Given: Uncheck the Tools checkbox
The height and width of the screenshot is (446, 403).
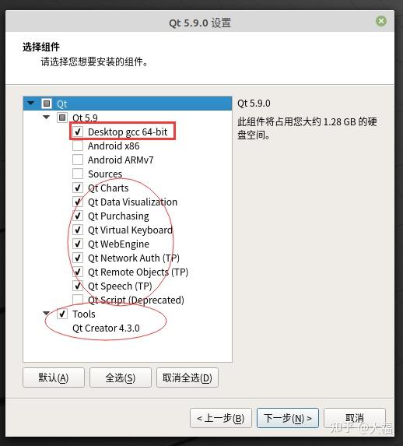Looking at the screenshot, I should (x=62, y=314).
